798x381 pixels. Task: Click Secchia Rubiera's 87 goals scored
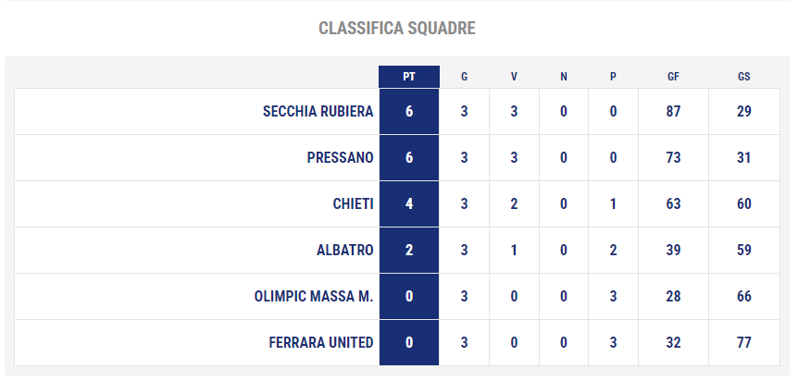click(673, 111)
